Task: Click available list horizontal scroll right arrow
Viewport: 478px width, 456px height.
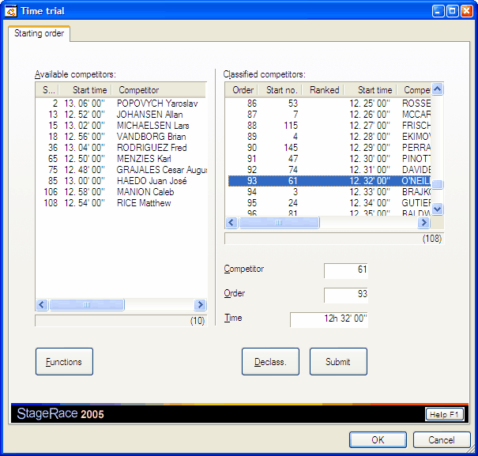Action: (x=200, y=304)
